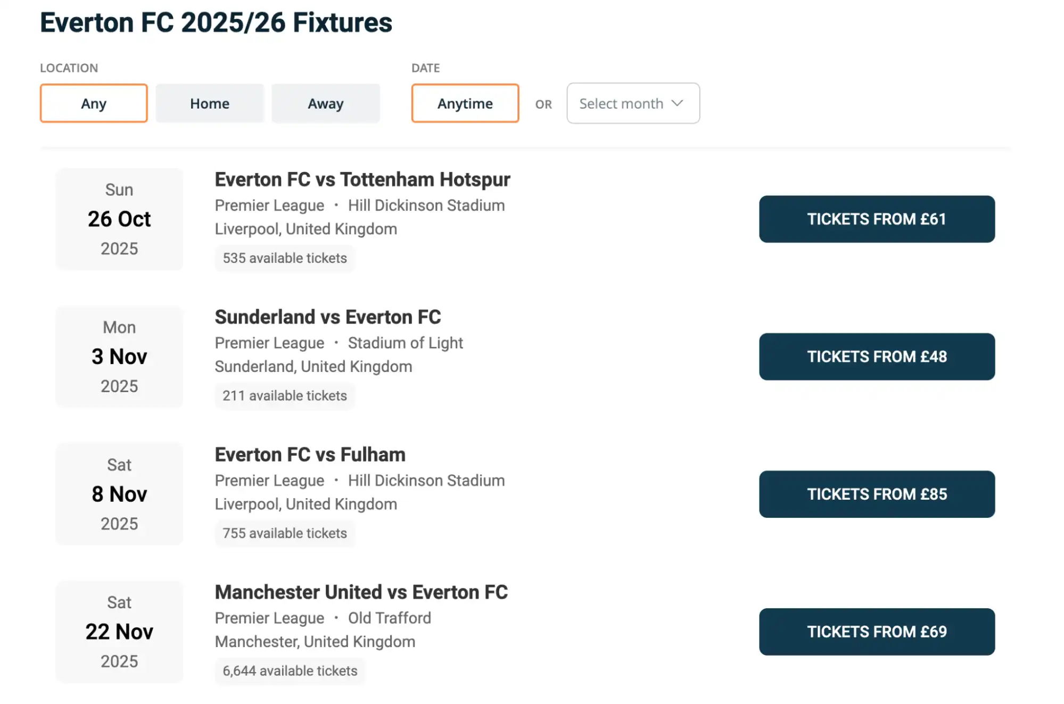Buy tickets from £85 for Fulham game
Viewport: 1064px width, 704px height.
click(x=876, y=494)
